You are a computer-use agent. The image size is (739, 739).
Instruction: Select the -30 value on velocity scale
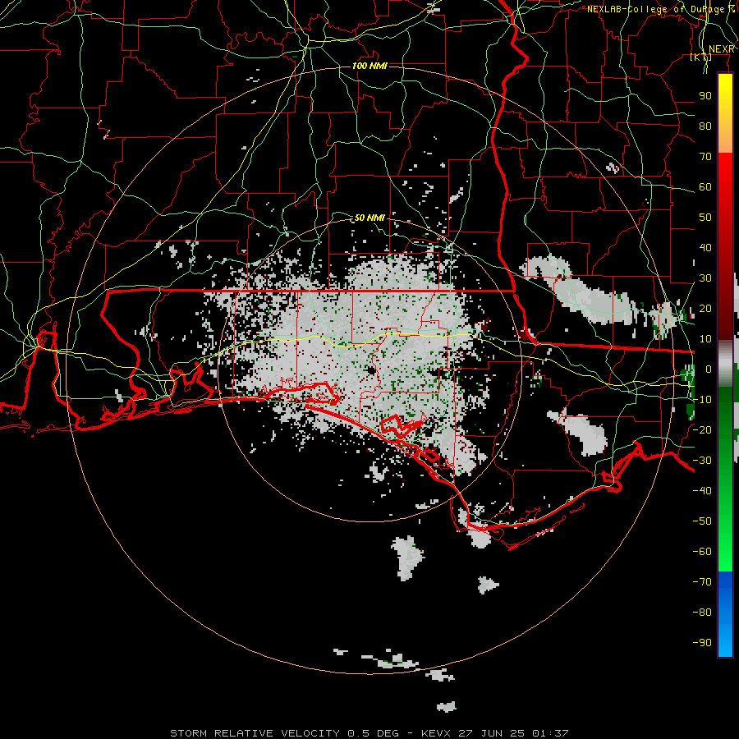pos(702,461)
